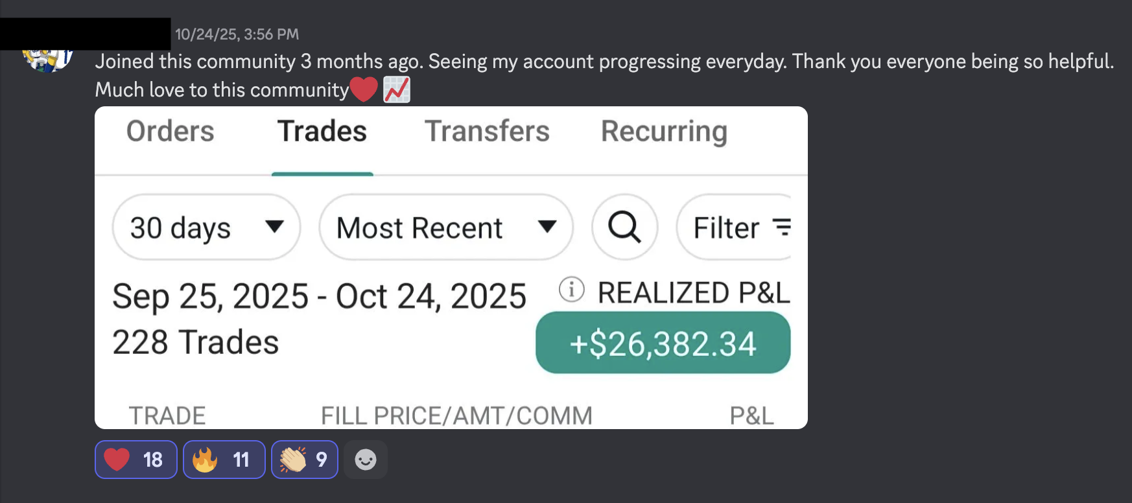This screenshot has height=503, width=1132.
Task: Click the message timestamp 10/24/25, 3:56 PM
Action: tap(237, 34)
